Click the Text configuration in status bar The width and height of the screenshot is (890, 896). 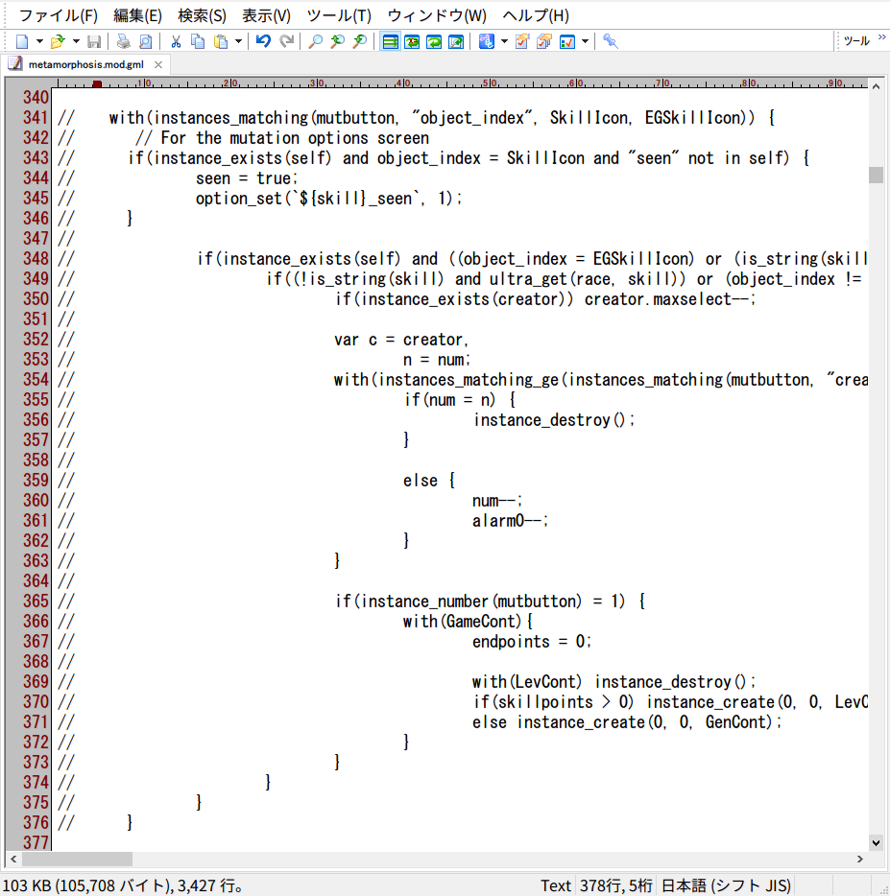coord(555,885)
